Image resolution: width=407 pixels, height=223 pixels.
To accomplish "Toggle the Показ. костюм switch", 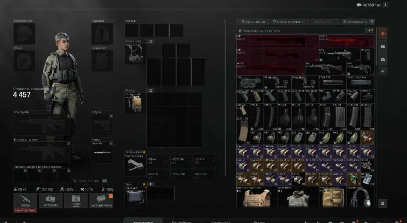I will (x=105, y=181).
